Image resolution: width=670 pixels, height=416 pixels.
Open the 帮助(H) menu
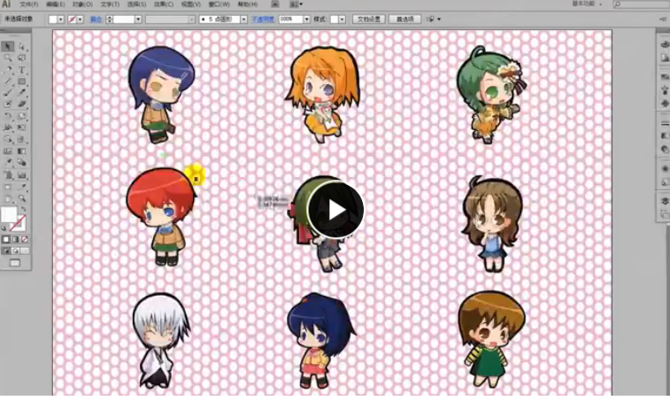[x=248, y=4]
